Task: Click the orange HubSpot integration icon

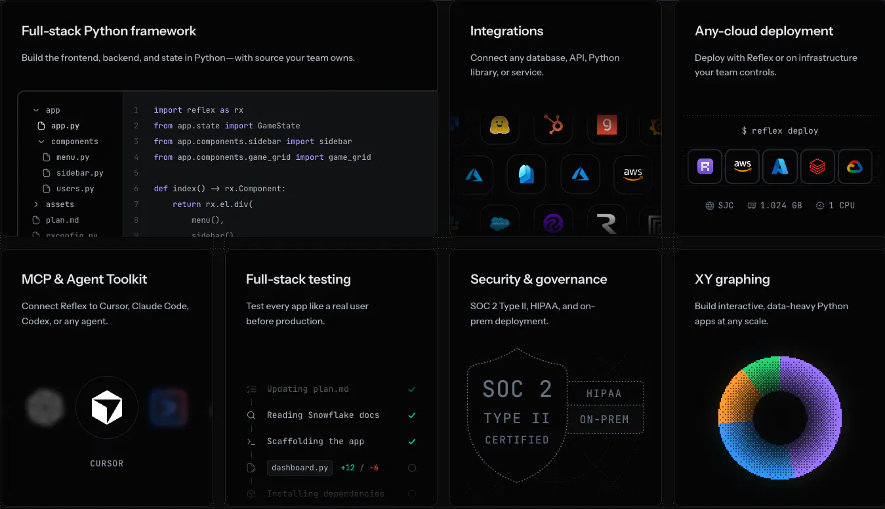Action: pos(553,125)
